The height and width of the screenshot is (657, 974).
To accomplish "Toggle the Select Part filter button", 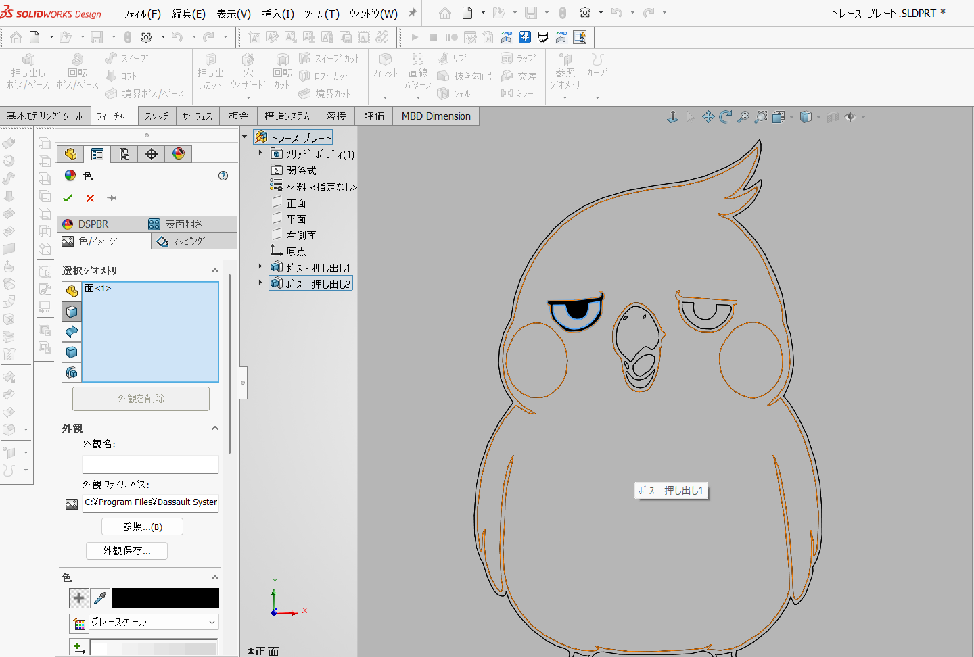I will (72, 291).
